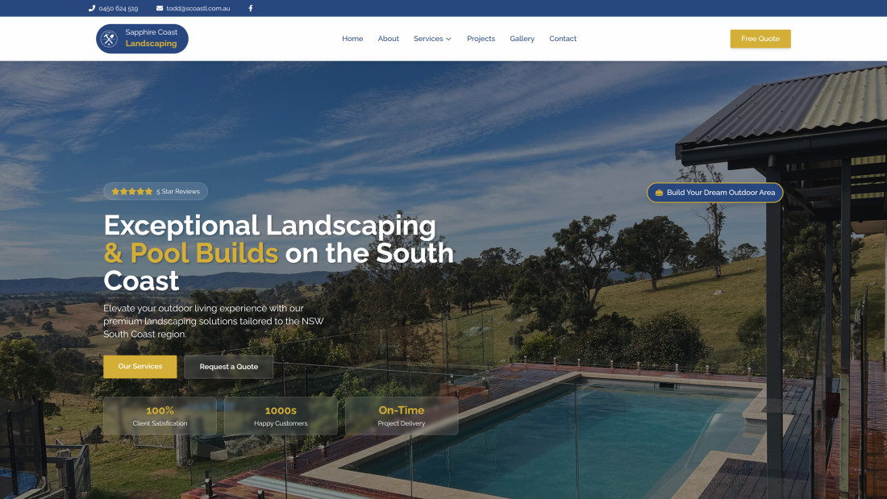
Task: Click the phone icon in top bar
Action: point(92,9)
